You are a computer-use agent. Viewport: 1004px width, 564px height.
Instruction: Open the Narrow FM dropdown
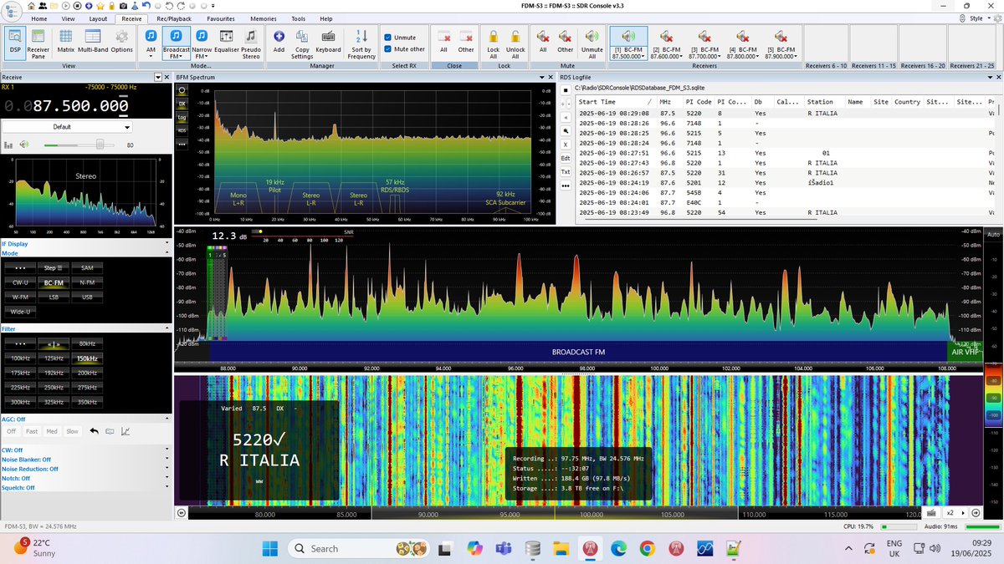[202, 42]
